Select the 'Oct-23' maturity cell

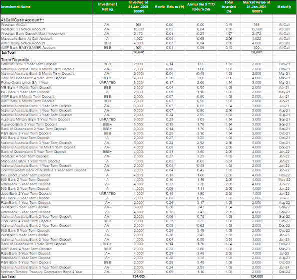pyautogui.click(x=284, y=263)
